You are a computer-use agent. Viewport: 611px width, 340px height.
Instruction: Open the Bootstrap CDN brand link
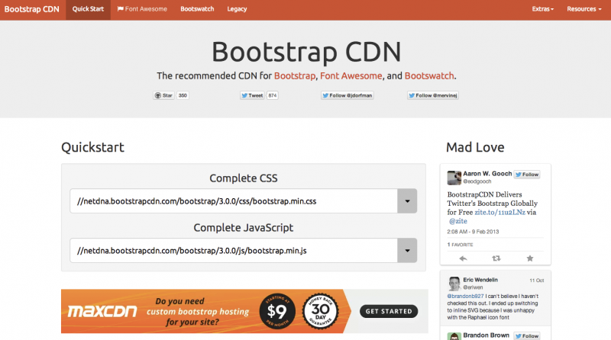coord(31,9)
